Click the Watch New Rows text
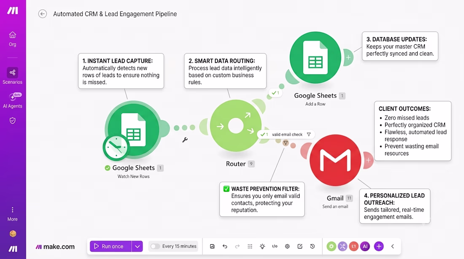464x259 pixels. pyautogui.click(x=133, y=176)
